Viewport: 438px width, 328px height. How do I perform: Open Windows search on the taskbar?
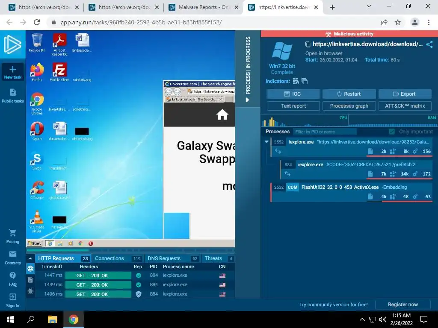click(31, 319)
